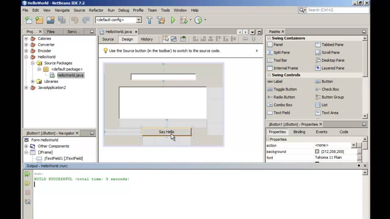Viewport: 390px width, 219px height.
Task: Click the background color swatch
Action: click(x=317, y=151)
